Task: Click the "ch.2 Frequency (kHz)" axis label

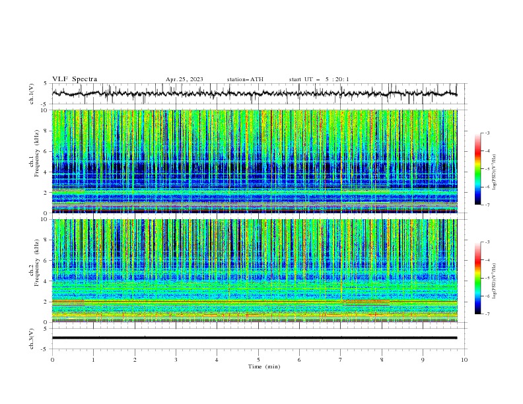Action: [x=34, y=263]
